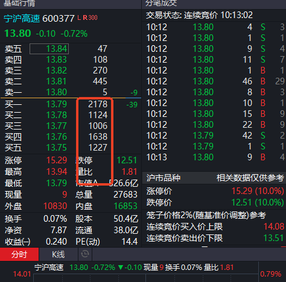Click 笼子价格2%(随基准价调整)参考 line

point(206,216)
